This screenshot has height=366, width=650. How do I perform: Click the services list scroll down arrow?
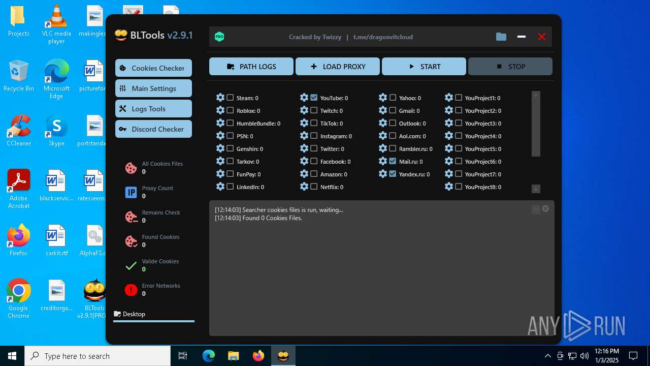[x=536, y=189]
